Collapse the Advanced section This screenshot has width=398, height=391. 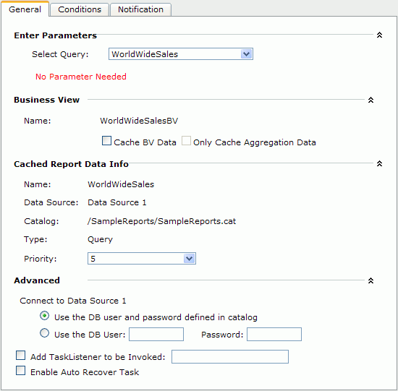point(371,280)
